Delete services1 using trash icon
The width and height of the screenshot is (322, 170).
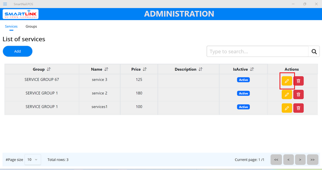click(x=299, y=108)
